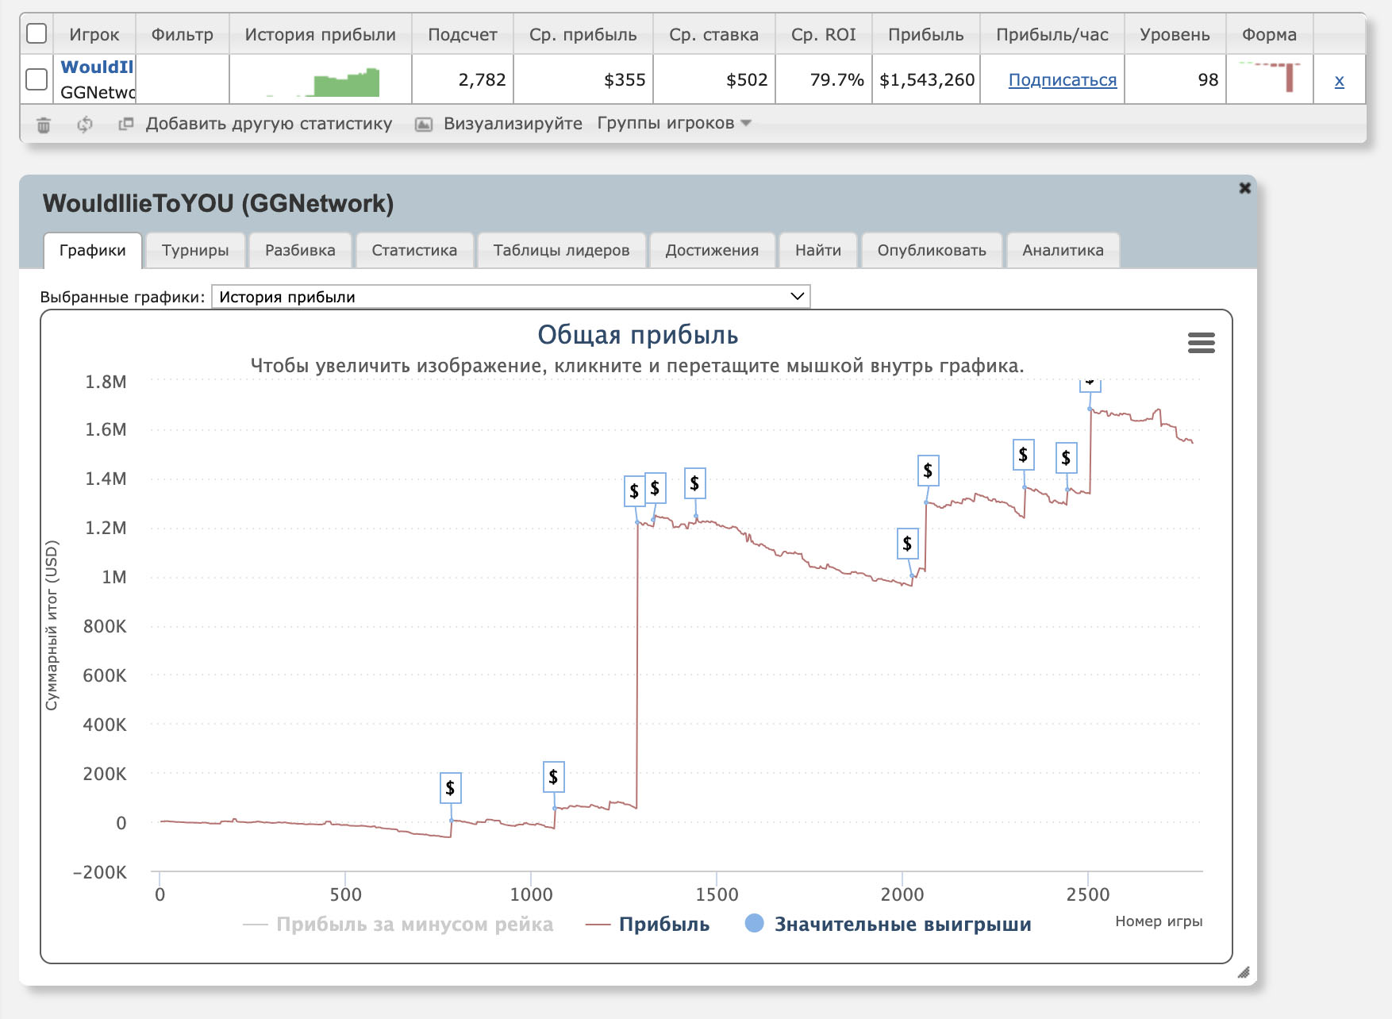Switch to the Турниры tab
Image resolution: width=1392 pixels, height=1019 pixels.
tap(195, 250)
